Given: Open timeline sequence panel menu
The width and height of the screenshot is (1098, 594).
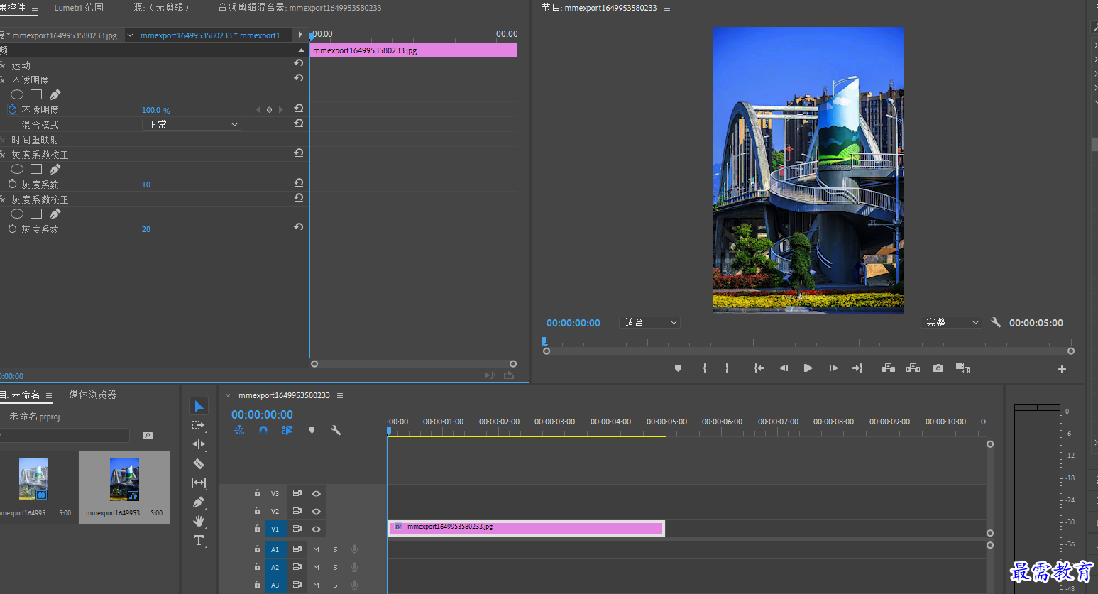Looking at the screenshot, I should [340, 395].
